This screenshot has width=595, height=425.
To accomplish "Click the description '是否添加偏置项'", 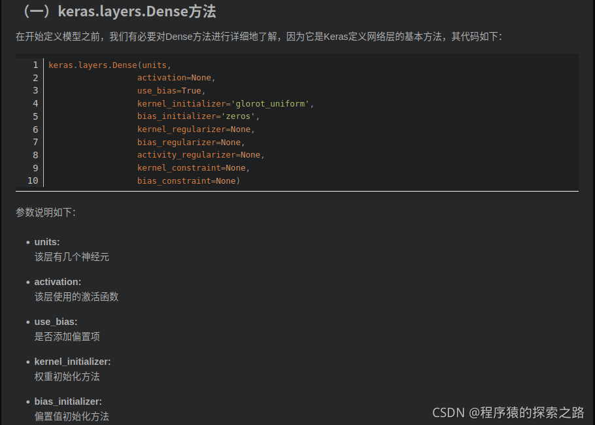I will (67, 337).
